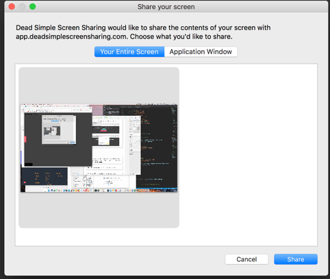The image size is (330, 279).
Task: Close the Share your screen window
Action: tap(12, 7)
